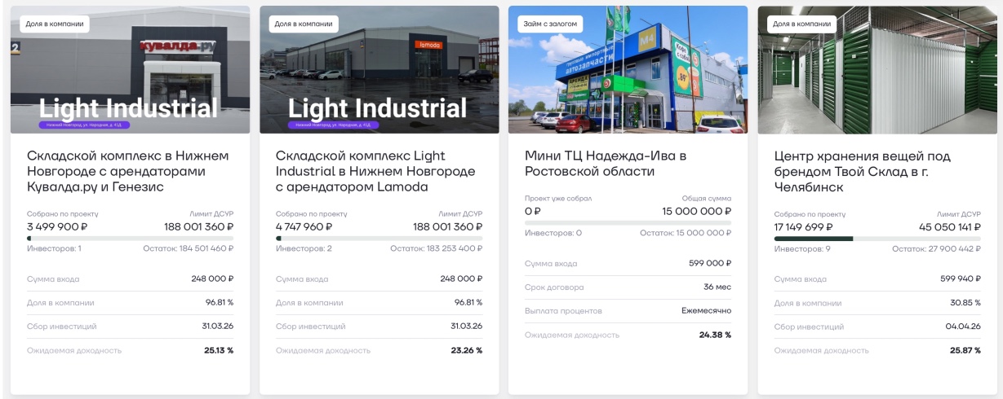Click the empty progress bar of Надежда-Ива
Image resolution: width=1003 pixels, height=399 pixels.
tap(628, 222)
